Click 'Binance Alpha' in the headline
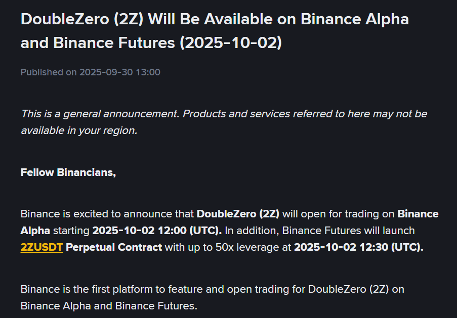The width and height of the screenshot is (457, 318). pyautogui.click(x=355, y=20)
